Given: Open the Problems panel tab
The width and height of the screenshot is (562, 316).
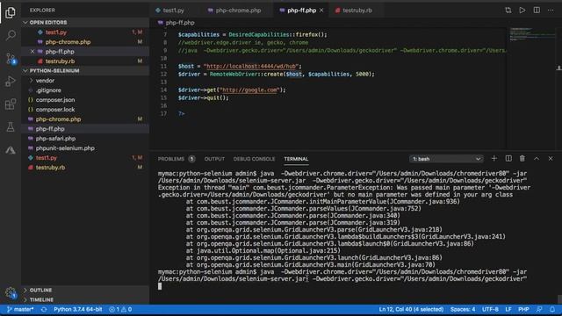Looking at the screenshot, I should (176, 159).
